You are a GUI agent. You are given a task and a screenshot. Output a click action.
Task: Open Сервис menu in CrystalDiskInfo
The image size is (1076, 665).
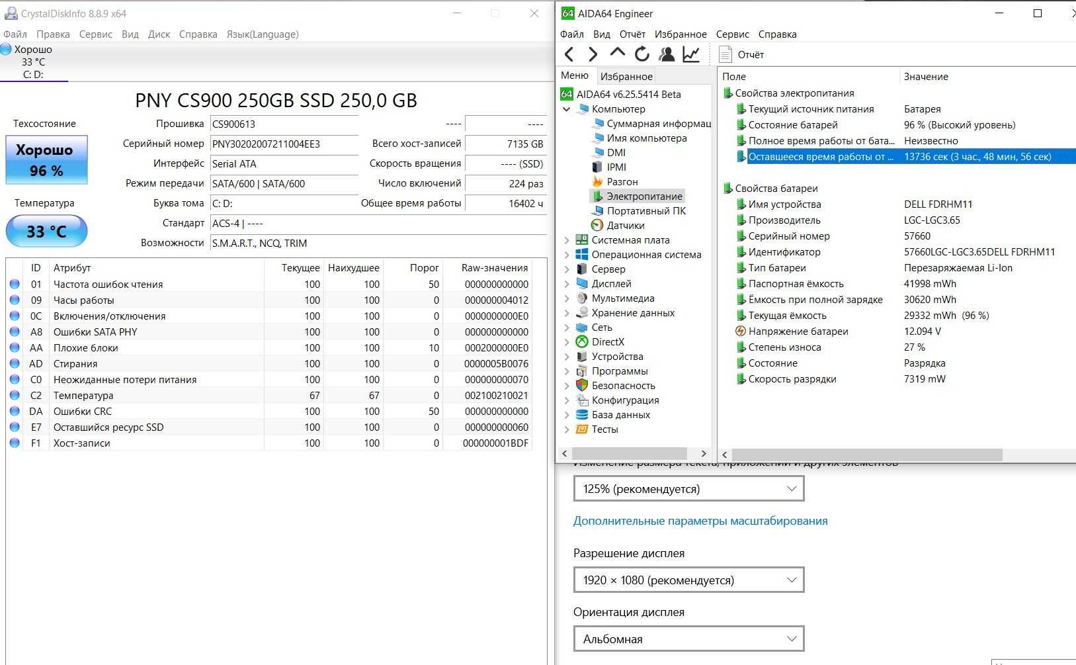point(95,34)
